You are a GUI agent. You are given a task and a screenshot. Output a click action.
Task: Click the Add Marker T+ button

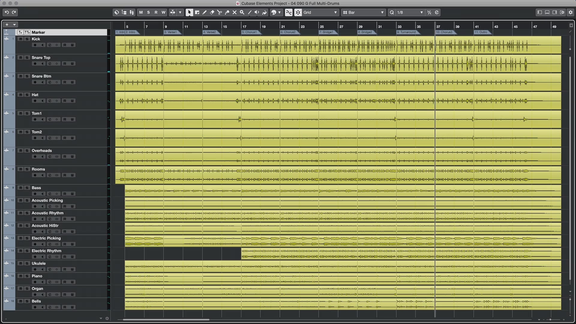(x=20, y=32)
